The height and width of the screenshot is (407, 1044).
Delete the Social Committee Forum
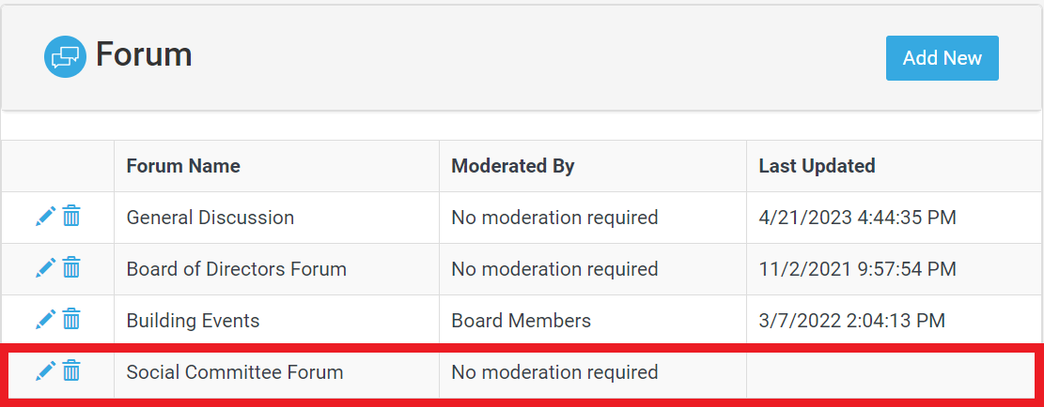[x=71, y=372]
